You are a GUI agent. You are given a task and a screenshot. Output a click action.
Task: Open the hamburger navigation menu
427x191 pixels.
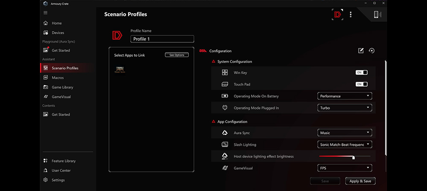(x=46, y=13)
